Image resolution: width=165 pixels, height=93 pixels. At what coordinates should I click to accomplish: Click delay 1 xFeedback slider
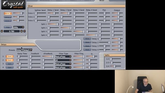click(48, 56)
